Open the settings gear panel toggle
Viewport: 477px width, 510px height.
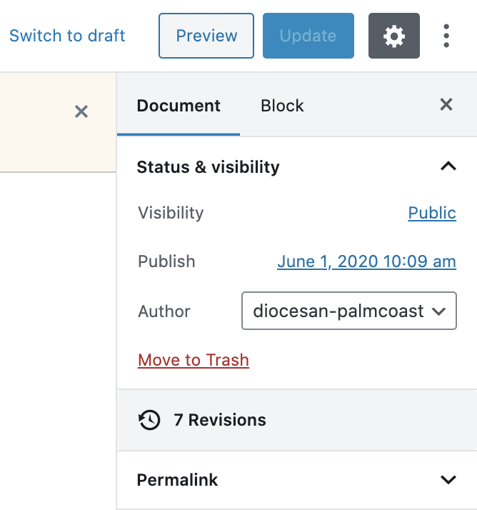tap(393, 36)
